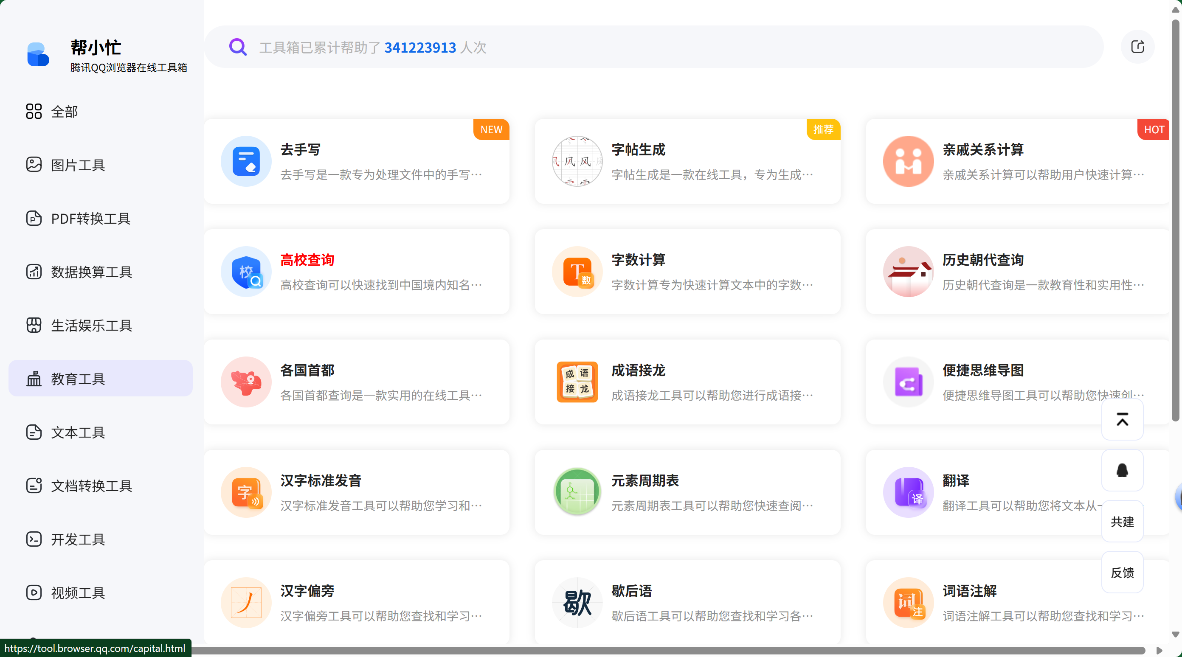Click the 翻译 purple book icon
Screen dimensions: 1182x657
point(908,492)
